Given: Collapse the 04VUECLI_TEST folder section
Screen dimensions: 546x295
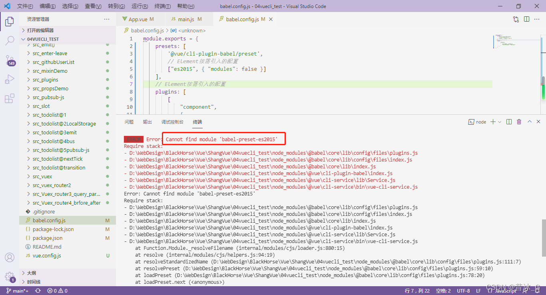Looking at the screenshot, I should [x=68, y=39].
